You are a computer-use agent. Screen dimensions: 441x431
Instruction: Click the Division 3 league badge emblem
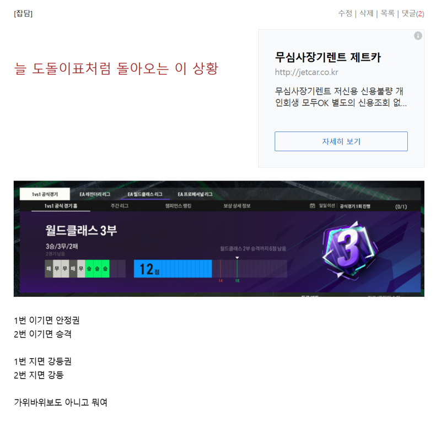[350, 249]
